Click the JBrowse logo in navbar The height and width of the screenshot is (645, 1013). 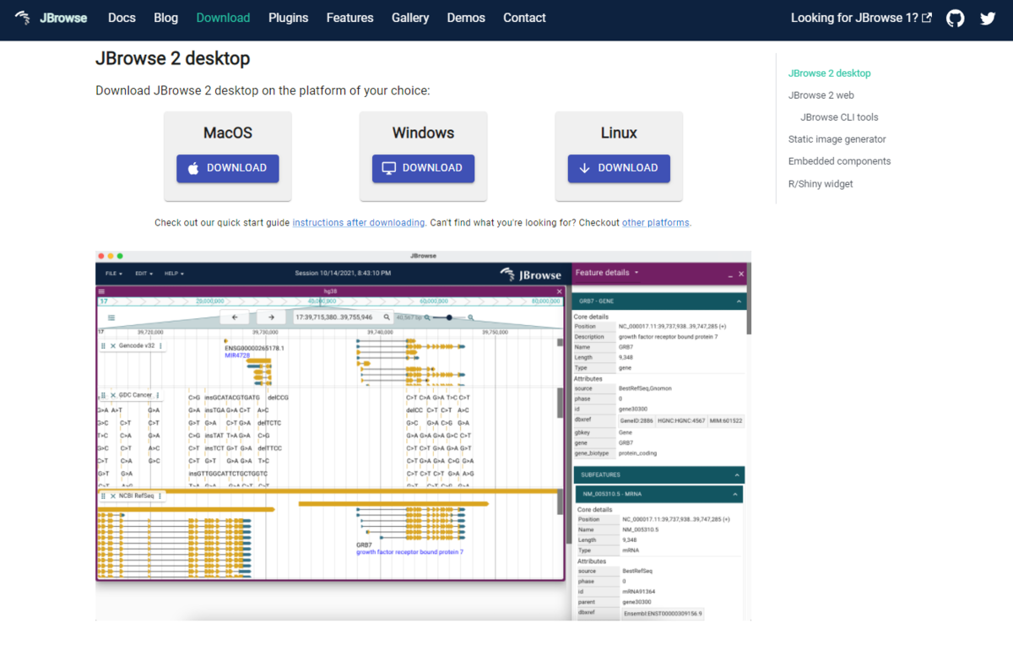coord(51,18)
